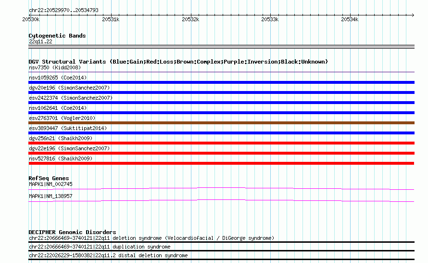The image size is (428, 263).
Task: Open the dgv20e196 (SimonSanchez2007) label
Action: point(69,88)
